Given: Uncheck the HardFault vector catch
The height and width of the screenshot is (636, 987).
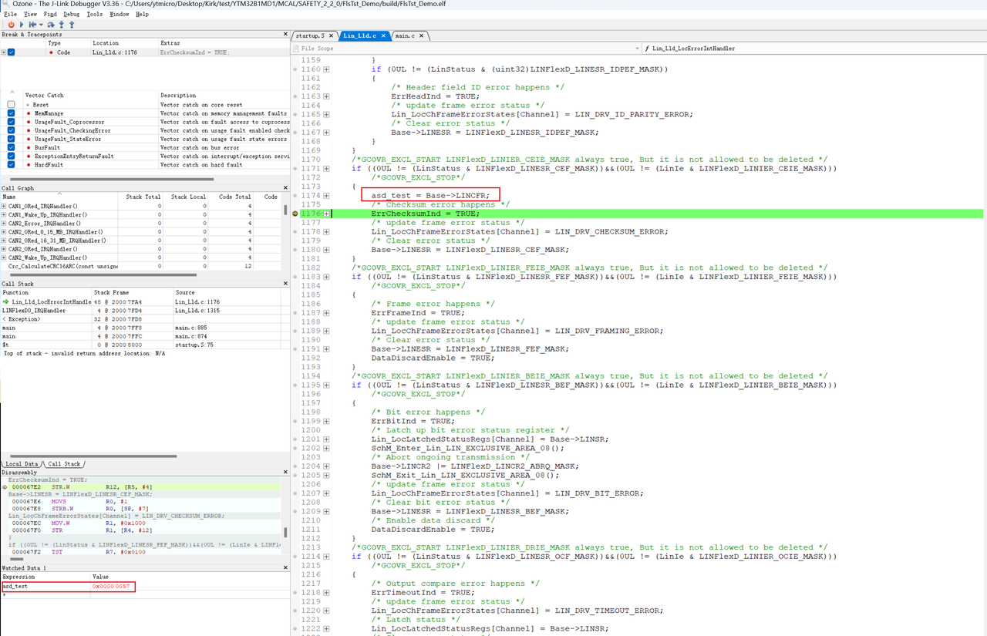Looking at the screenshot, I should click(11, 165).
